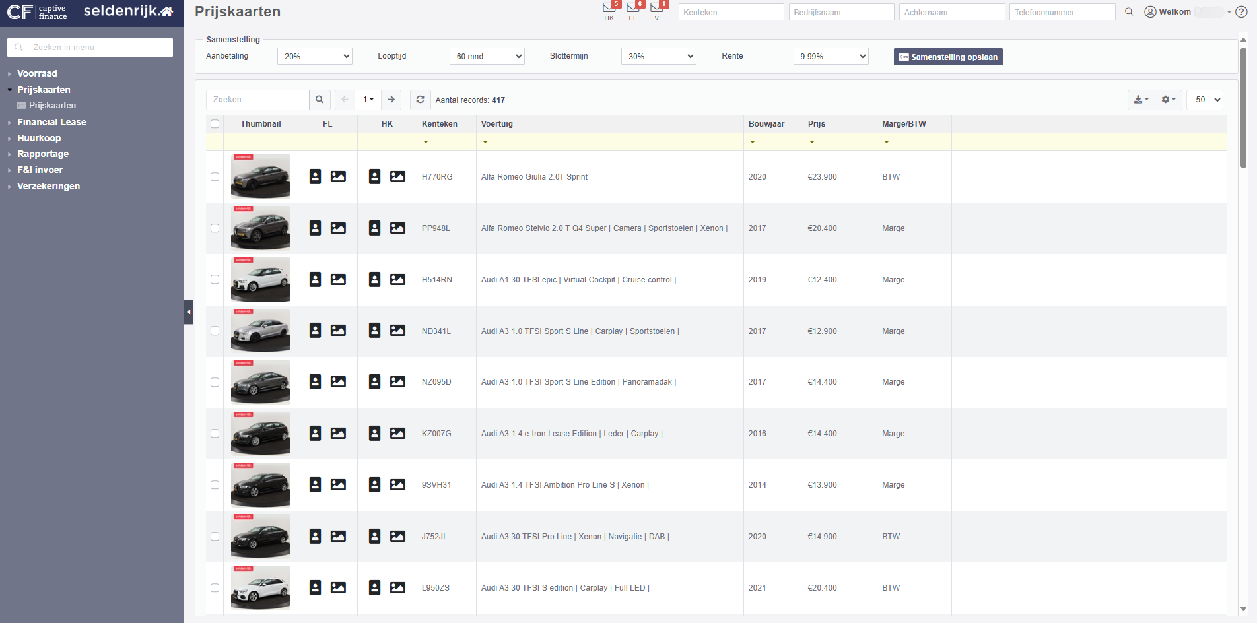The width and height of the screenshot is (1257, 623).
Task: Open HK image card for PP948L
Action: point(397,228)
